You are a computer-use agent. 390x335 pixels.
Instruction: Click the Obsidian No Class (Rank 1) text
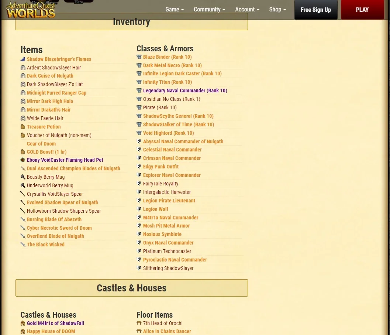click(172, 99)
